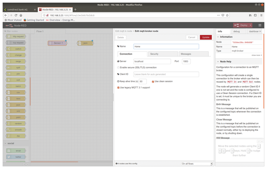Open a new browser tab

pyautogui.click(x=75, y=9)
